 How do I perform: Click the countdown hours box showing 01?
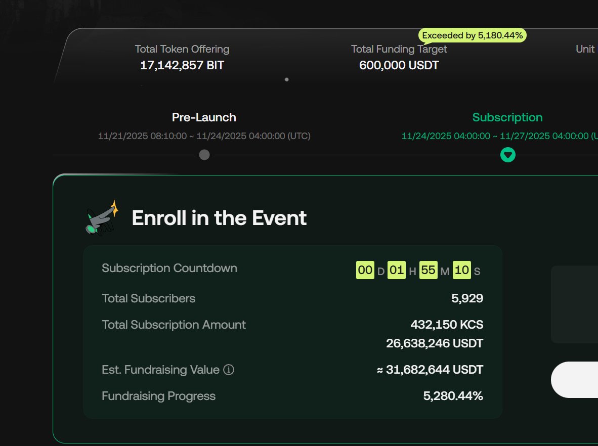pyautogui.click(x=397, y=270)
